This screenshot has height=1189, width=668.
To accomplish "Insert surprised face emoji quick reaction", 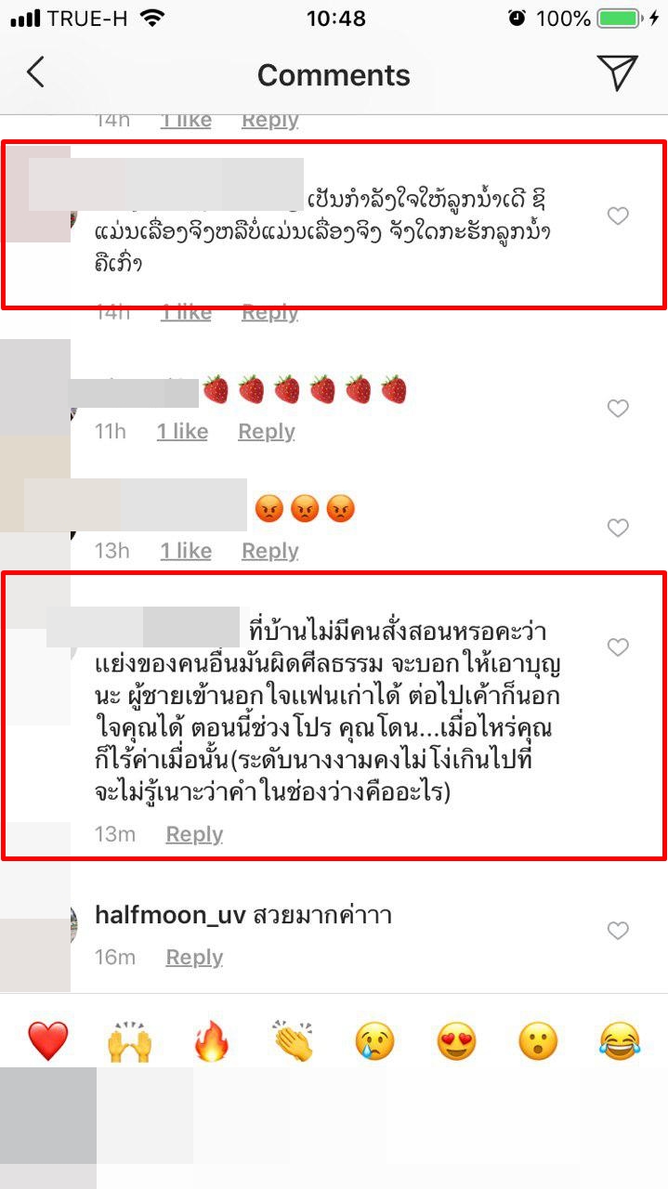I will (x=538, y=1041).
